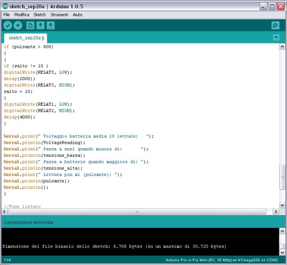Close the Arduino window
The width and height of the screenshot is (287, 265).
coord(281,7)
